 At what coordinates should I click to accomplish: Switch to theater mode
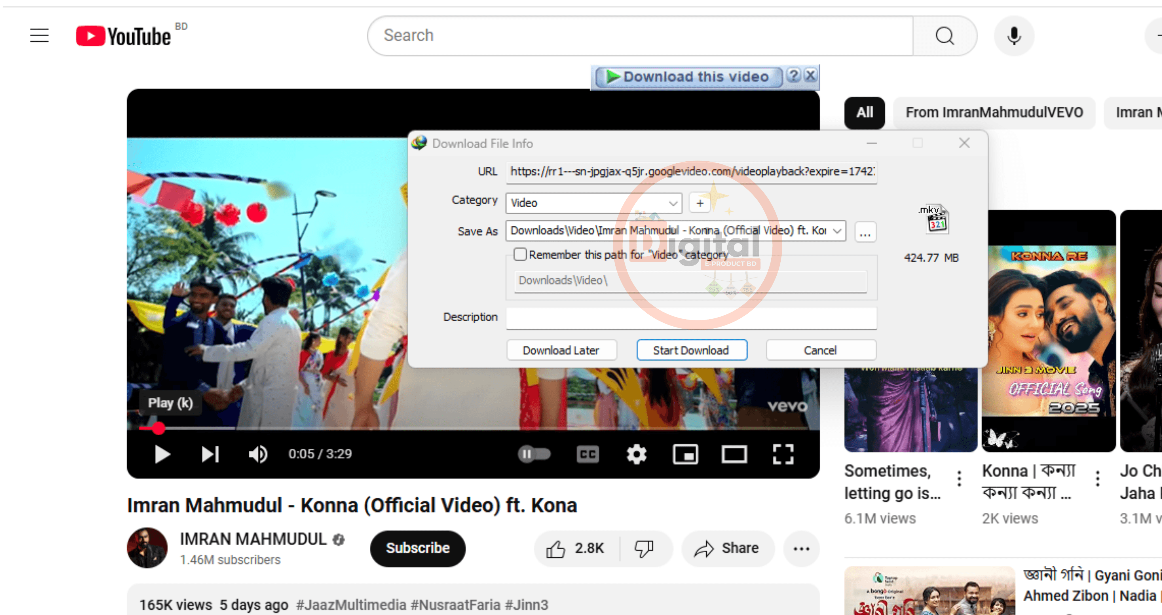(x=734, y=454)
